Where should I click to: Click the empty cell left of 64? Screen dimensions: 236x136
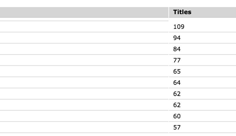84,82
